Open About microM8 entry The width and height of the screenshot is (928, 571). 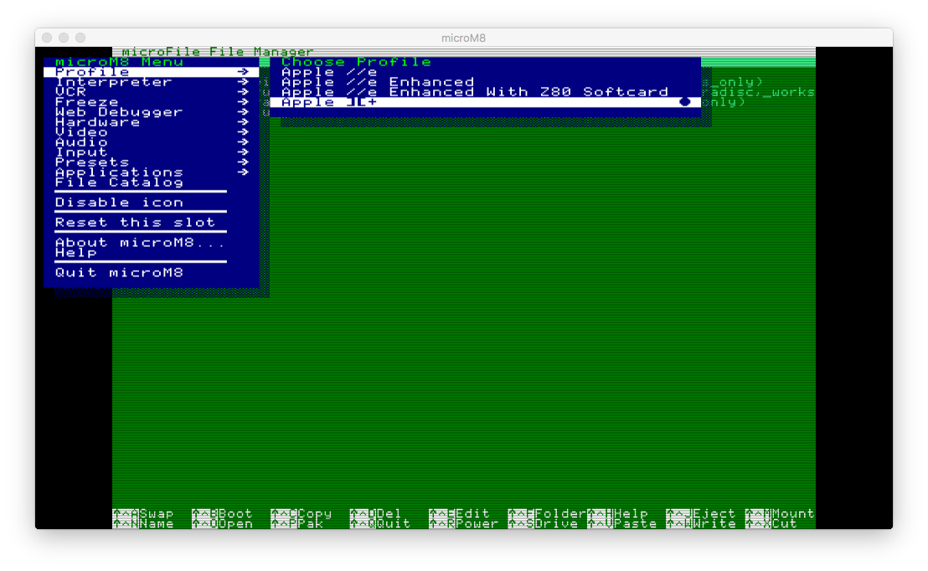click(x=140, y=243)
